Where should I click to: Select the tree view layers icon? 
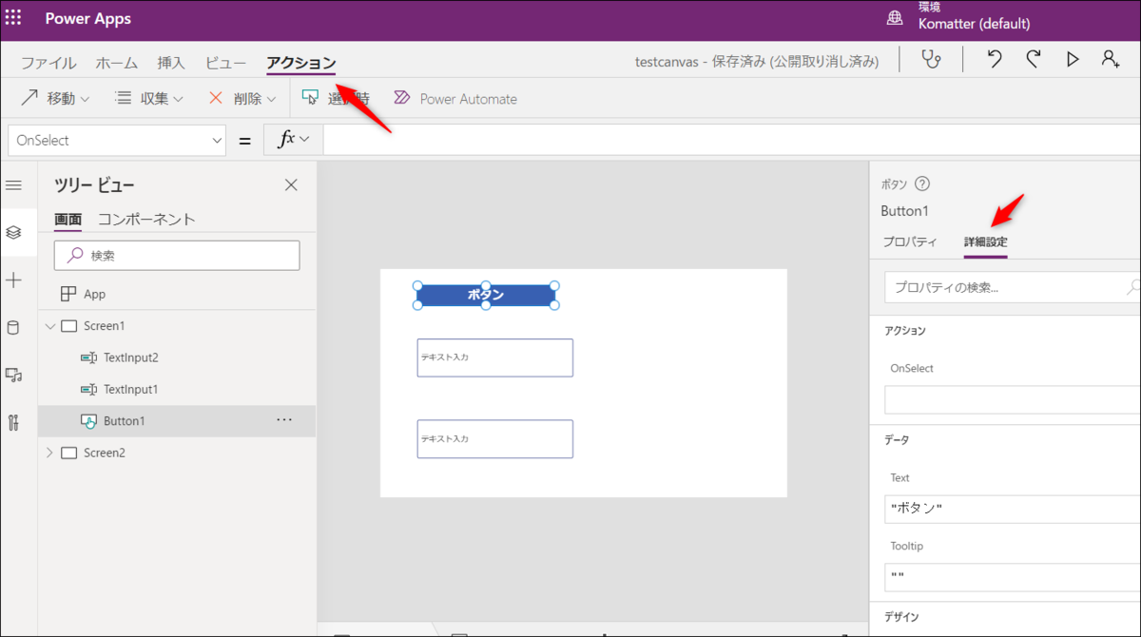point(13,232)
